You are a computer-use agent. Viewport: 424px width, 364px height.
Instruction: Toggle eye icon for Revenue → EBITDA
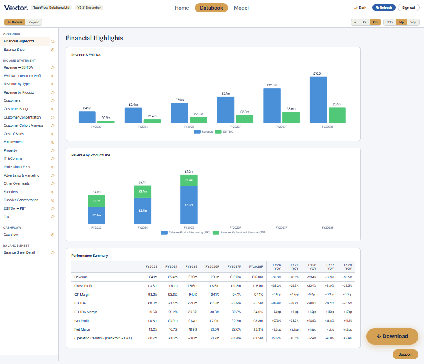click(53, 68)
